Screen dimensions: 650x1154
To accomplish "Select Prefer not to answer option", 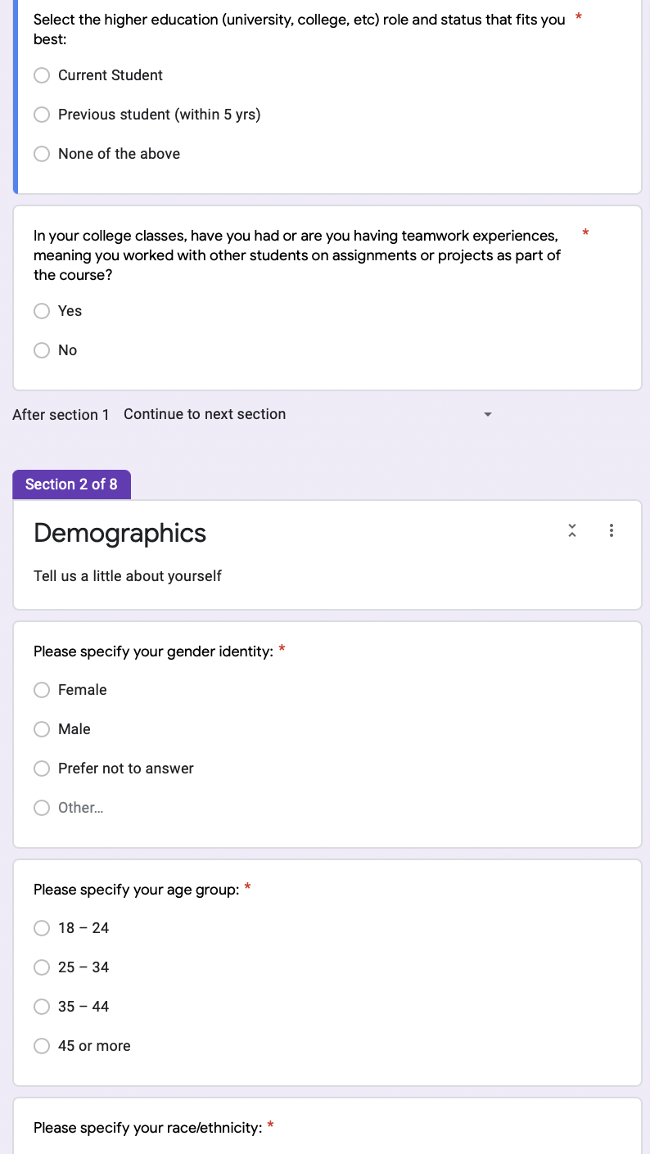I will [x=42, y=769].
